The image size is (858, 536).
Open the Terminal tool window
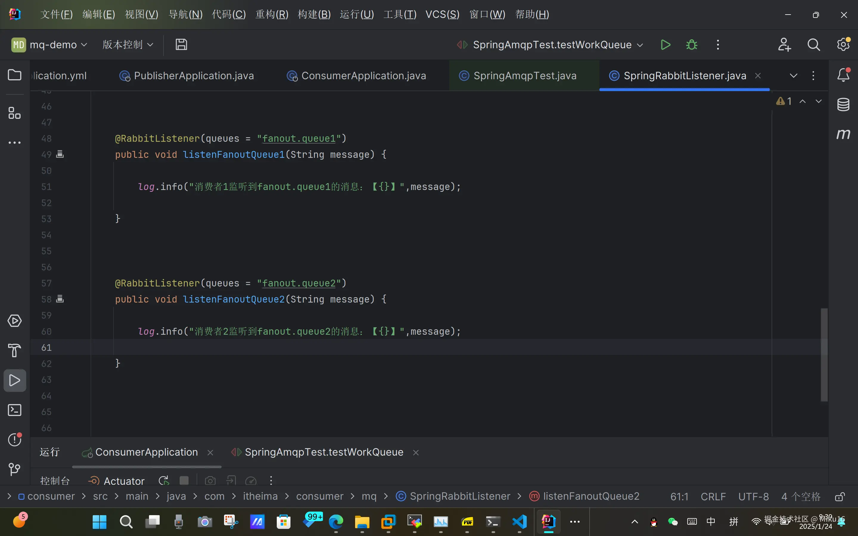[15, 410]
